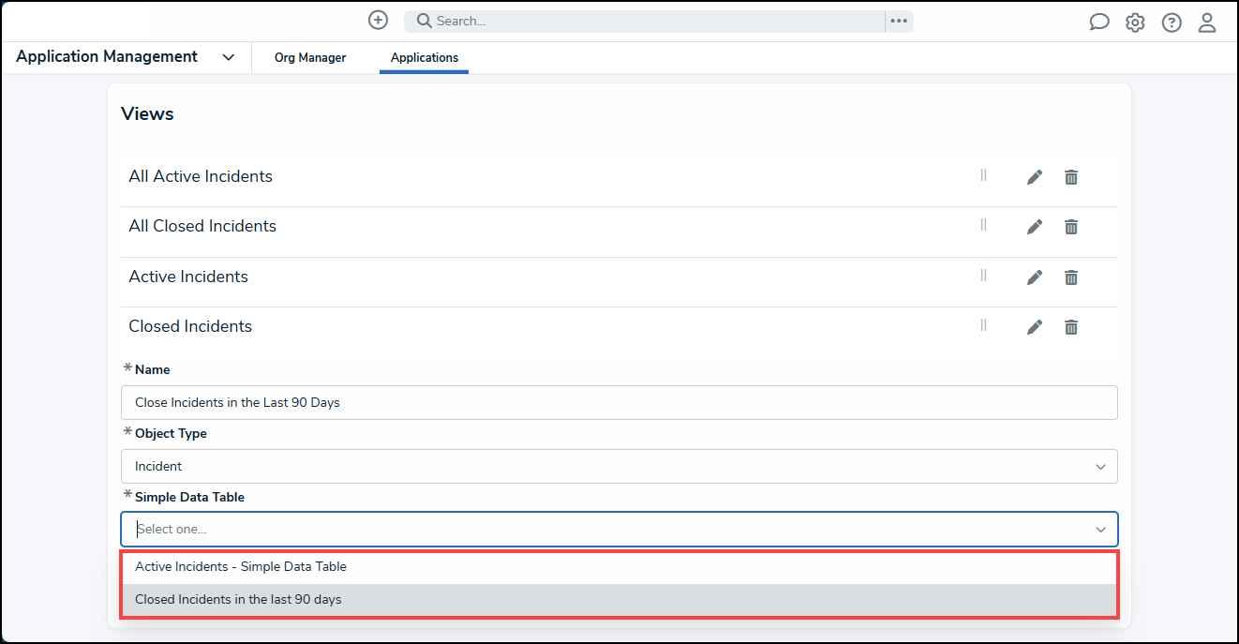Click the plus create icon beside search

[378, 21]
